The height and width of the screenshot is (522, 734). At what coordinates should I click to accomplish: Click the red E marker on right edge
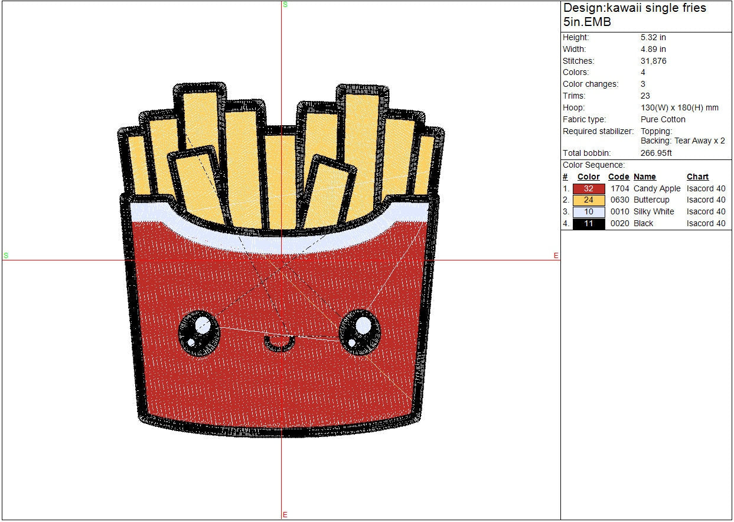556,256
